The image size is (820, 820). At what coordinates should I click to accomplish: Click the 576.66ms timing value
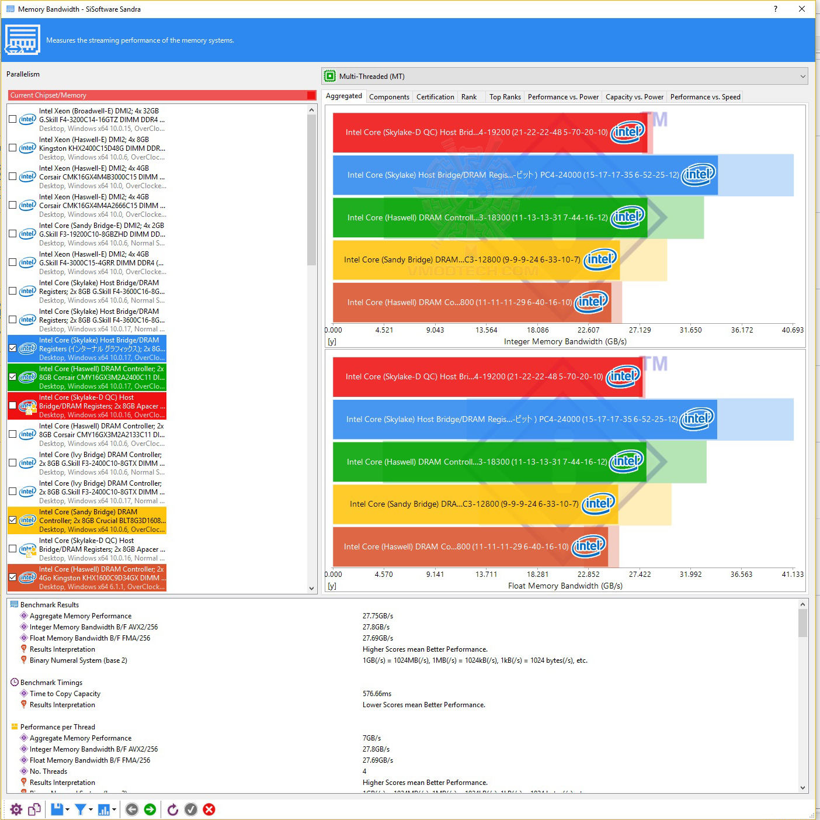[377, 694]
